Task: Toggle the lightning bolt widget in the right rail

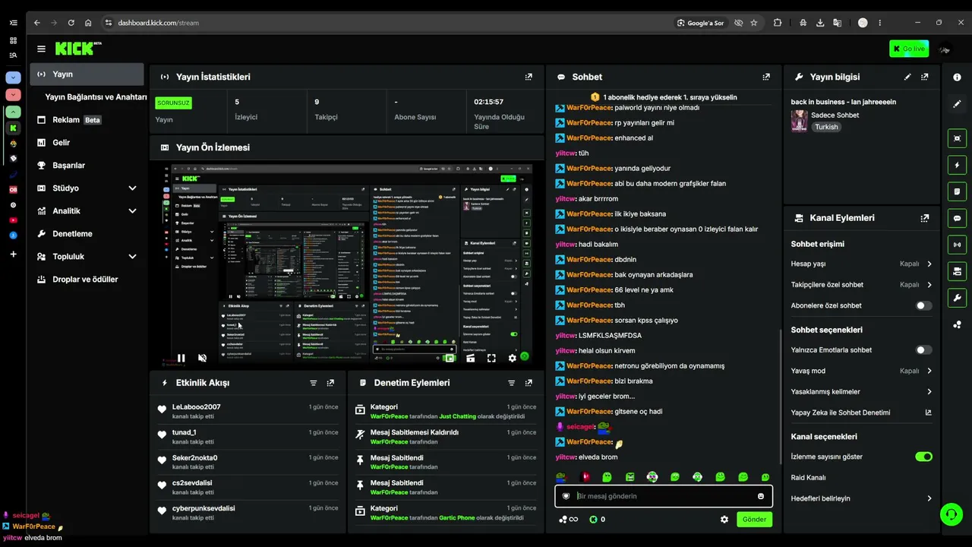Action: click(957, 165)
